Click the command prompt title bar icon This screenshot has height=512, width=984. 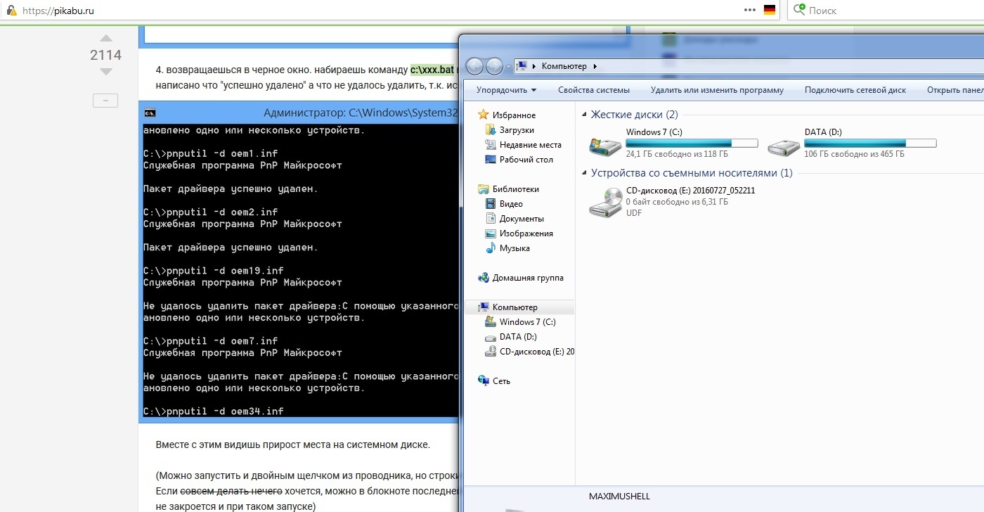(150, 113)
